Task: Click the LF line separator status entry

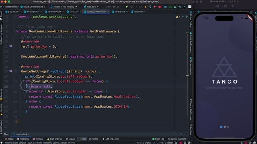Action: 153,143
